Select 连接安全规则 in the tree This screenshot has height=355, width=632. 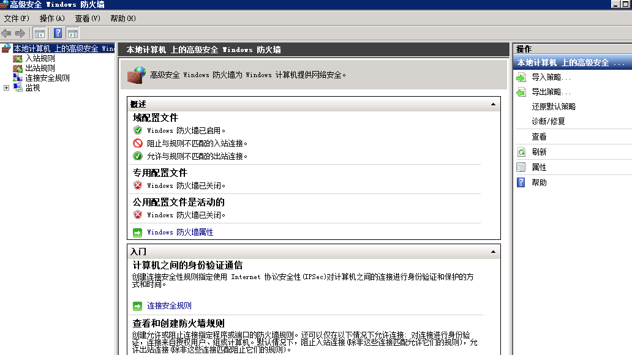coord(47,78)
